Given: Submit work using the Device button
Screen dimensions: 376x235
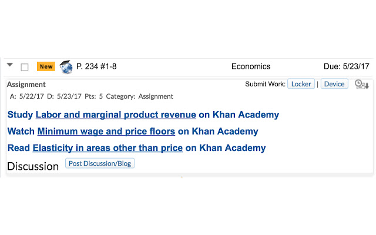Looking at the screenshot, I should pyautogui.click(x=334, y=84).
